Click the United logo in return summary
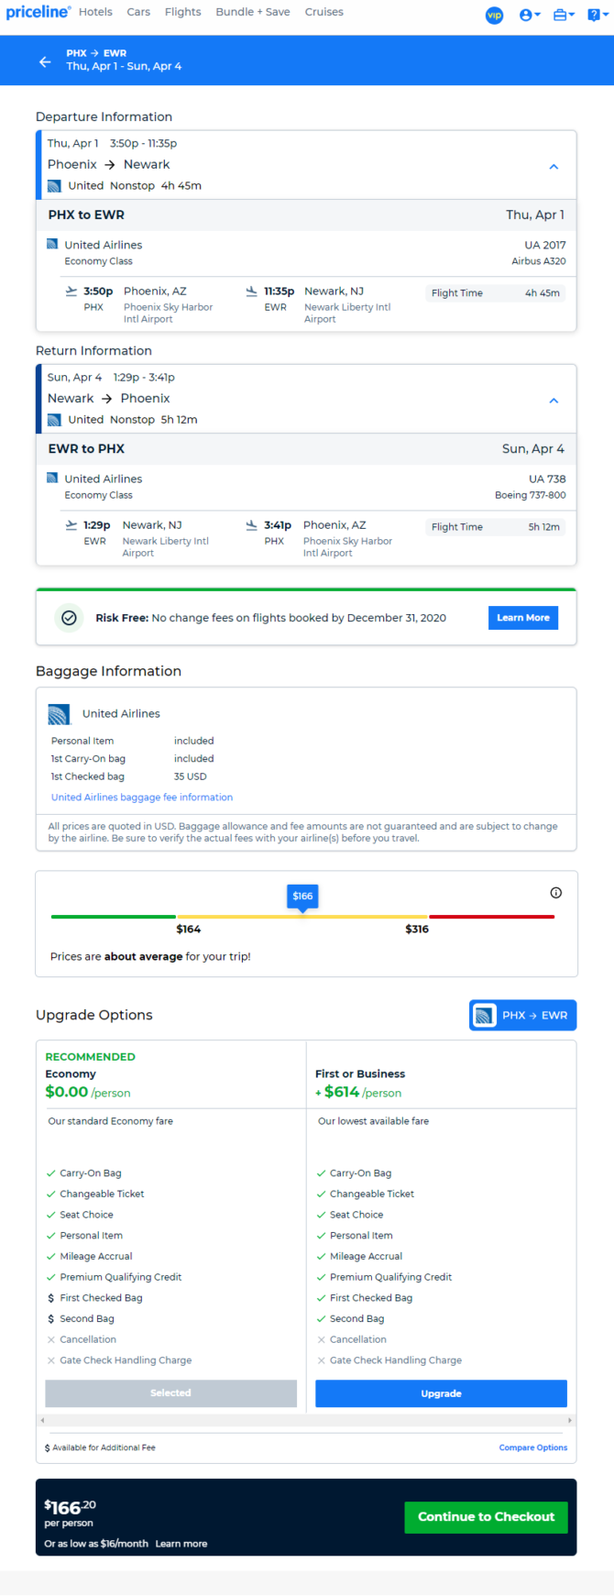The image size is (614, 1596). 54,420
